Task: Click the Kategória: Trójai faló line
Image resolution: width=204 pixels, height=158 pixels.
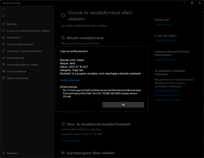Action: (71, 70)
